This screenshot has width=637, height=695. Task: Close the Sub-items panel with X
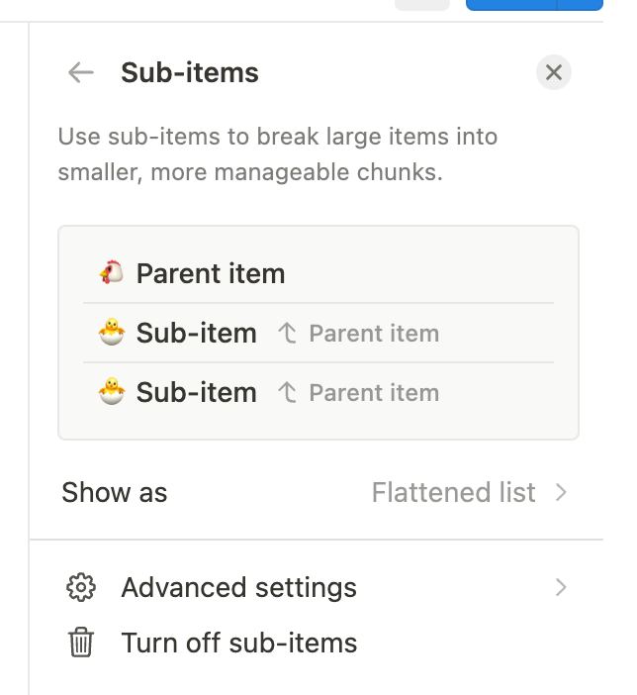coord(554,72)
